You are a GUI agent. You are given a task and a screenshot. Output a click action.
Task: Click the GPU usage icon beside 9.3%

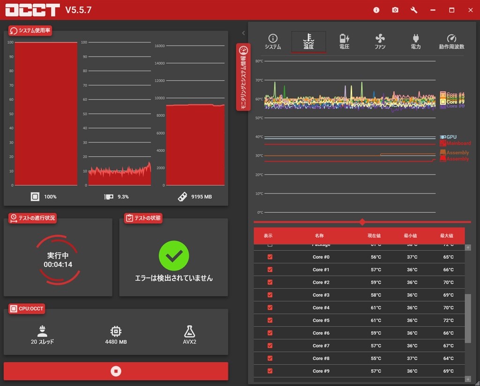[x=109, y=197]
